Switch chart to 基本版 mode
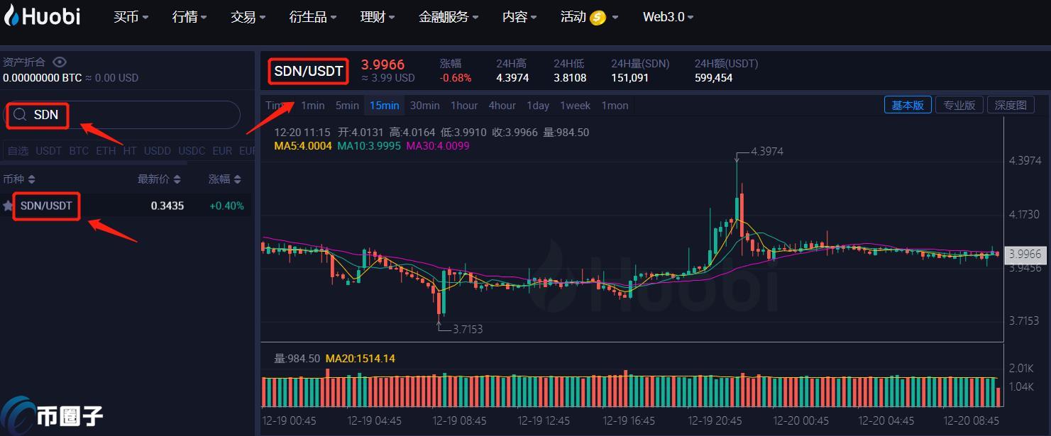1051x436 pixels. [x=907, y=105]
